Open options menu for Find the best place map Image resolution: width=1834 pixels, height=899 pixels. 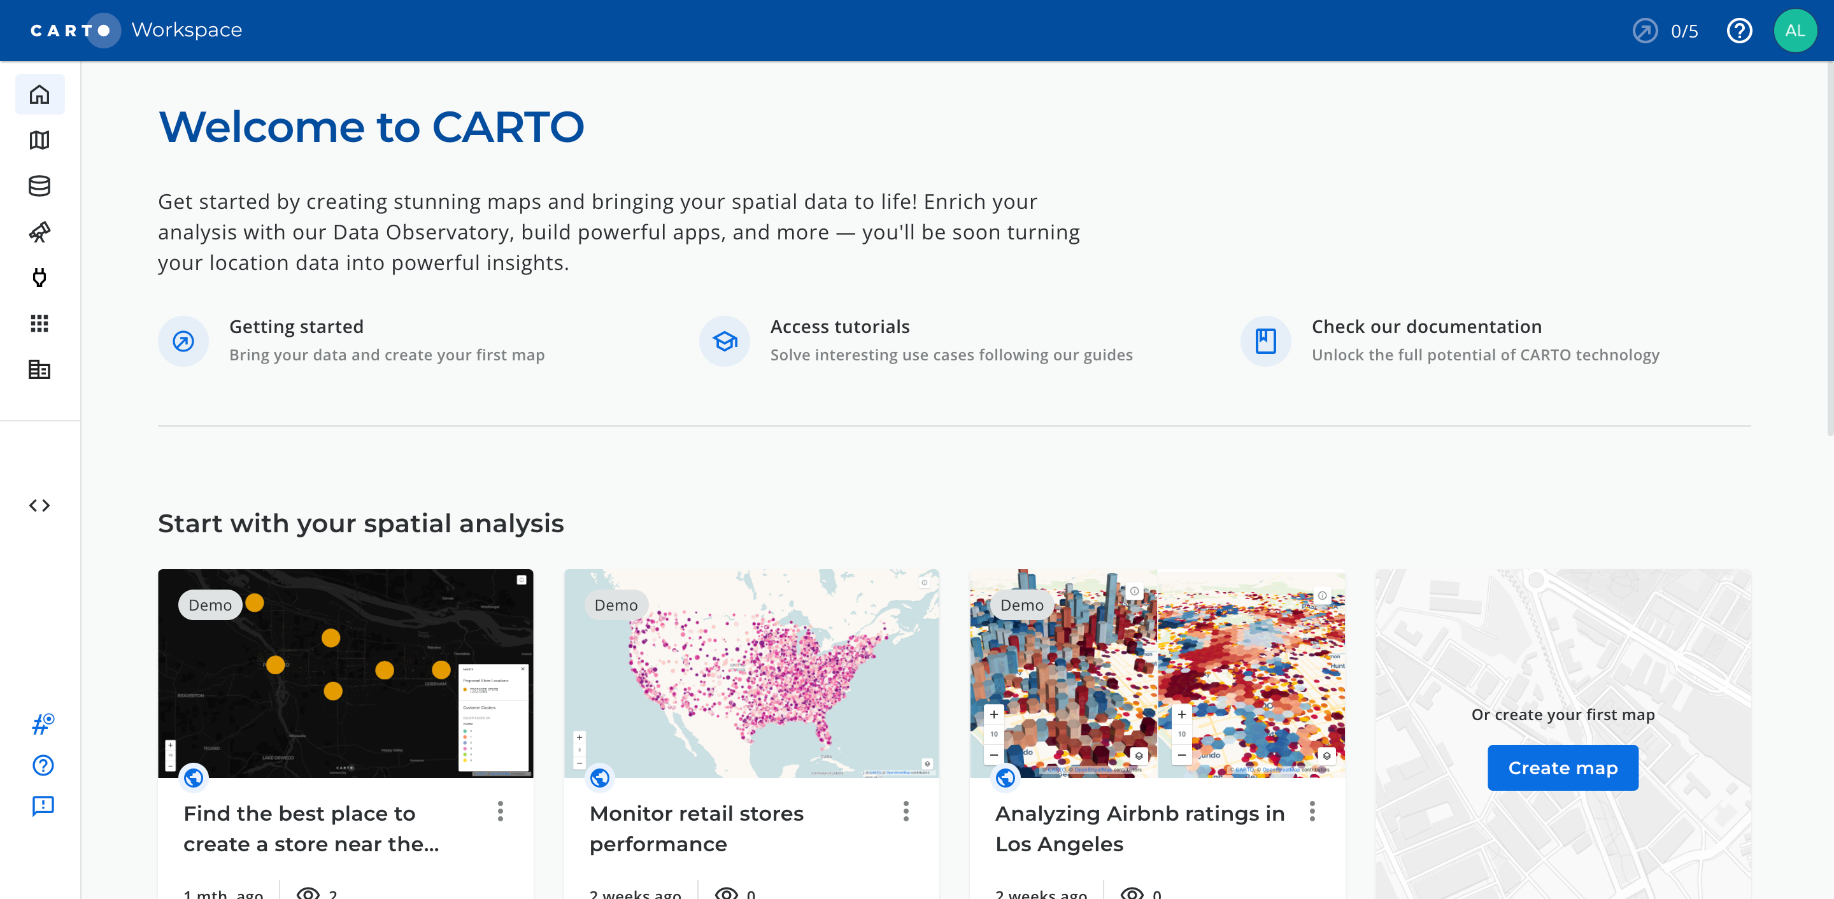click(500, 811)
